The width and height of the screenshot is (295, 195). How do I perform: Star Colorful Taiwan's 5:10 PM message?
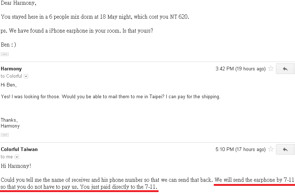271,149
